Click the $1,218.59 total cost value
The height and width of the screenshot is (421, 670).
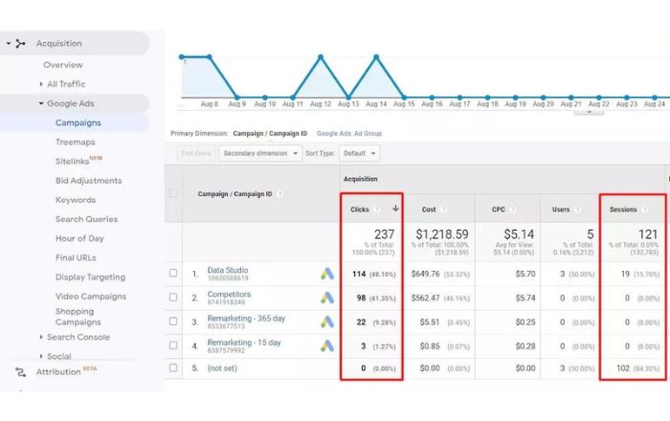442,234
